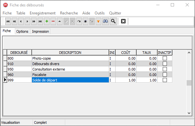The image size is (195, 126).
Task: Sort by the DEBOURSÉ column header
Action: [x=19, y=53]
